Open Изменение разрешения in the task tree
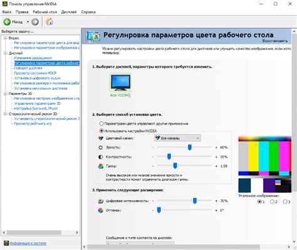This screenshot has width=297, height=250. 33,58
